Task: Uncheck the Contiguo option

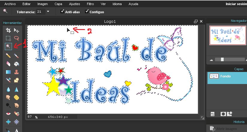Action: 87,12
